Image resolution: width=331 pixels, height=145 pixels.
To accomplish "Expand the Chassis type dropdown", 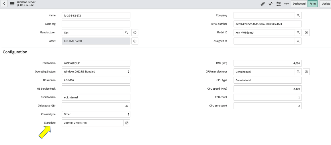I will click(96, 114).
